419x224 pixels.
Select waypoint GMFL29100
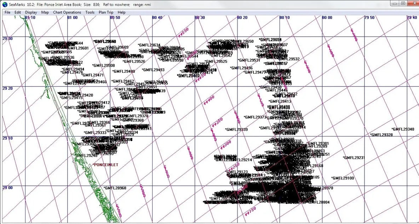pyautogui.click(x=343, y=178)
